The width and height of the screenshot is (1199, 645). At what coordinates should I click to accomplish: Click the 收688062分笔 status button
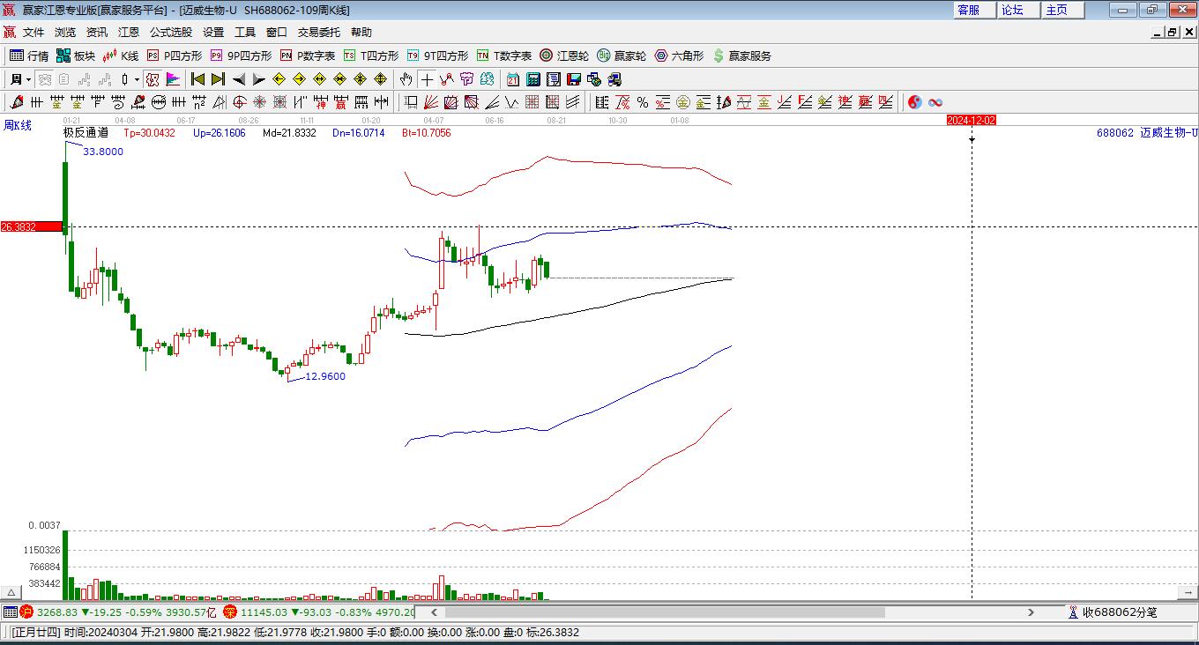pyautogui.click(x=1113, y=612)
